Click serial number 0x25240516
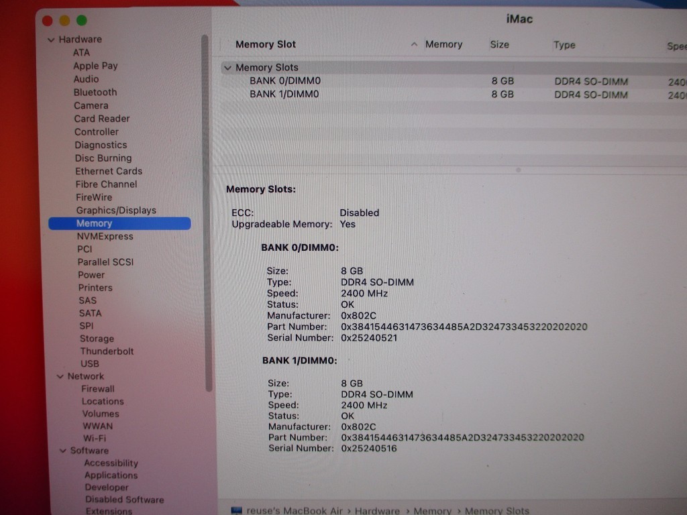Image resolution: width=687 pixels, height=515 pixels. point(369,449)
